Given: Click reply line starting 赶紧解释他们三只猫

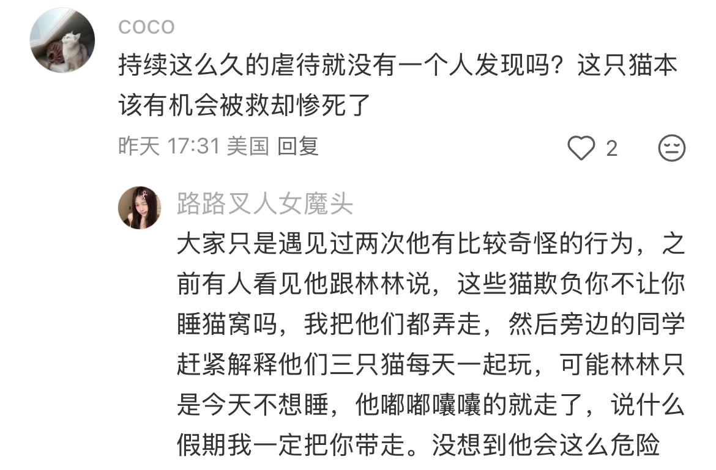Looking at the screenshot, I should pyautogui.click(x=431, y=364).
